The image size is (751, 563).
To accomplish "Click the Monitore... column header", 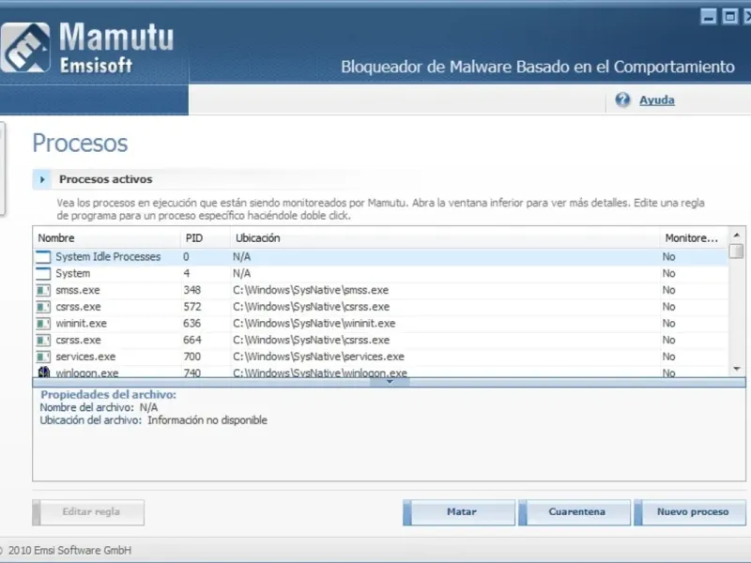I will [694, 238].
